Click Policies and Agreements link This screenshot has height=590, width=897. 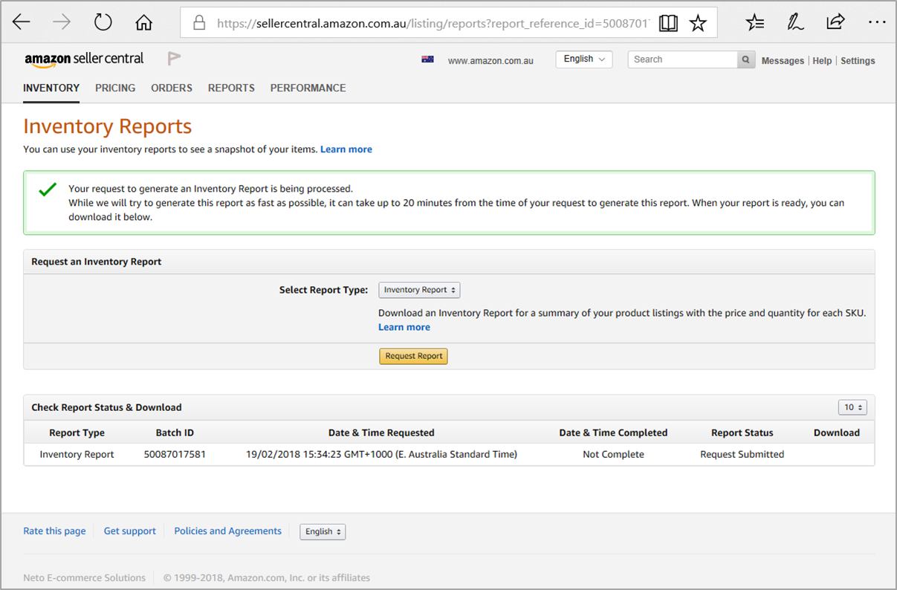tap(228, 531)
